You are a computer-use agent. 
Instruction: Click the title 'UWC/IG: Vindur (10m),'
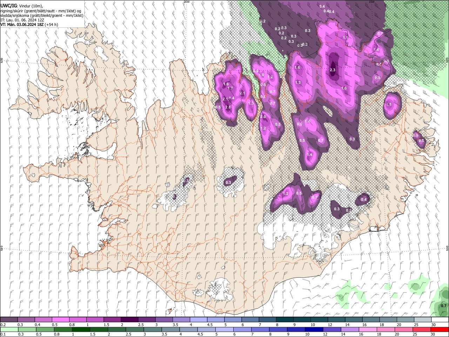tap(22, 6)
